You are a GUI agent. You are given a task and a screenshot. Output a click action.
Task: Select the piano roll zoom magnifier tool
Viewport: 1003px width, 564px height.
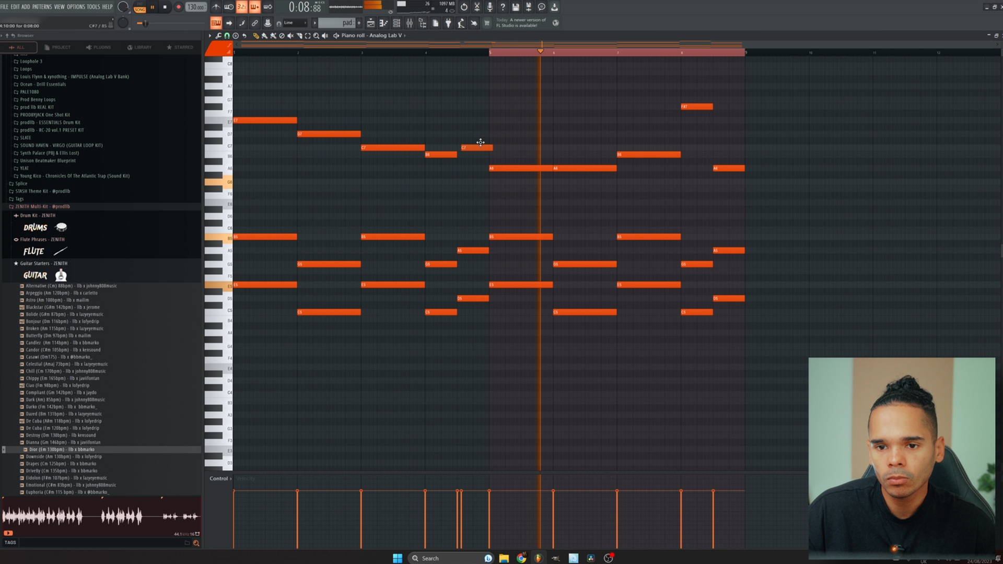pos(316,36)
